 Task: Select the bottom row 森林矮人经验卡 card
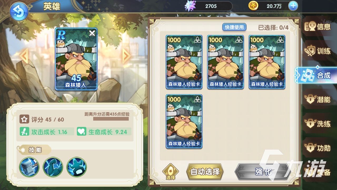coord(184,121)
